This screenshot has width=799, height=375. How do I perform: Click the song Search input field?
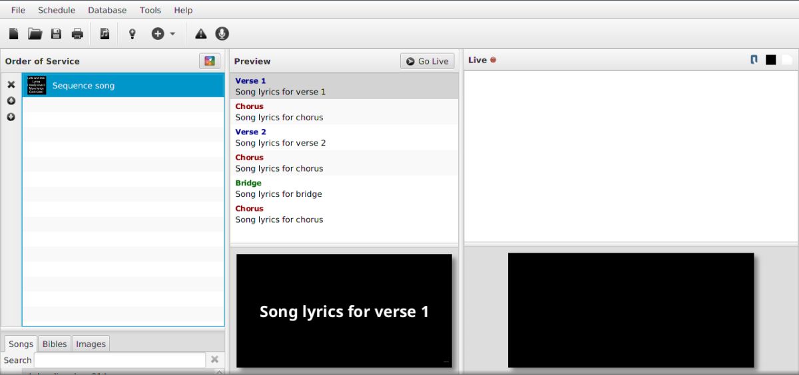pyautogui.click(x=120, y=360)
